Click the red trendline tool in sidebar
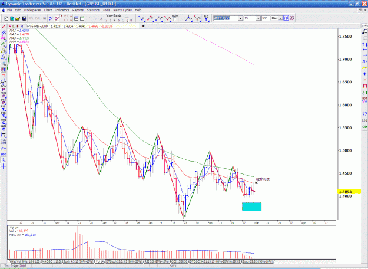 click(4, 27)
